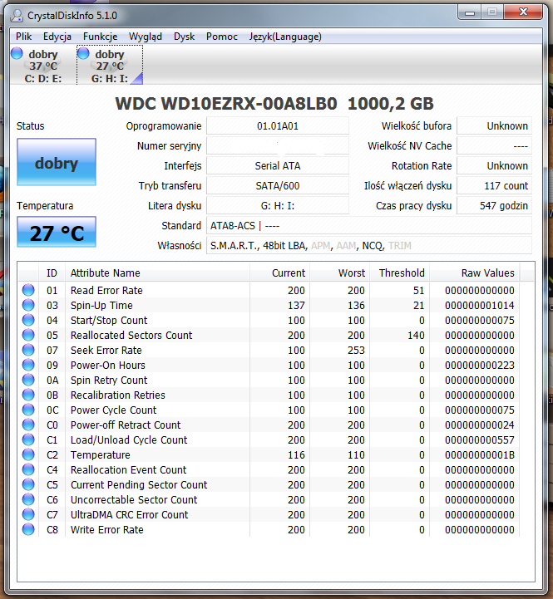Click the Spin-Up Time status orb

pyautogui.click(x=28, y=305)
